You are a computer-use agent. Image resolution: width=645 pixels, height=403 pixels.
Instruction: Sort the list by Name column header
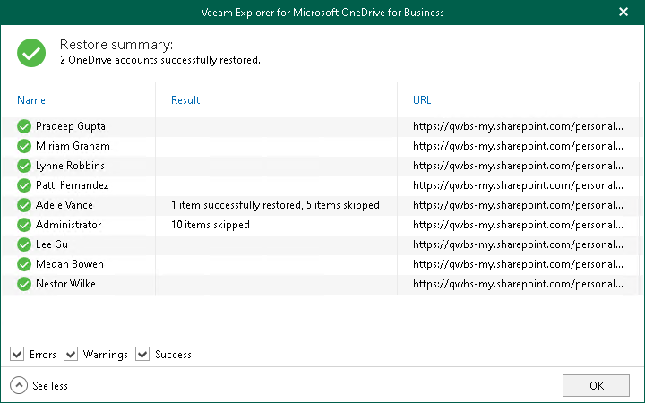tap(31, 100)
